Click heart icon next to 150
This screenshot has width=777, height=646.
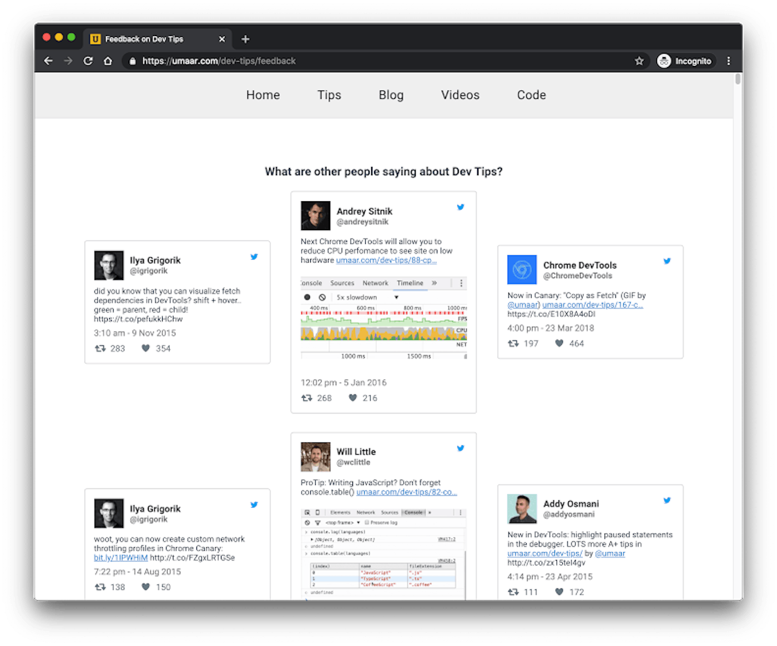pos(145,587)
